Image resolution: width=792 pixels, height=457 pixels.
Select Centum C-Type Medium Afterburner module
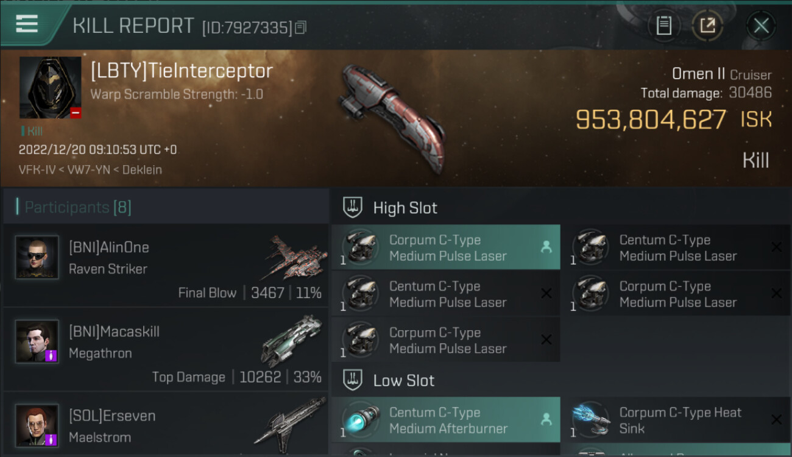coord(446,420)
